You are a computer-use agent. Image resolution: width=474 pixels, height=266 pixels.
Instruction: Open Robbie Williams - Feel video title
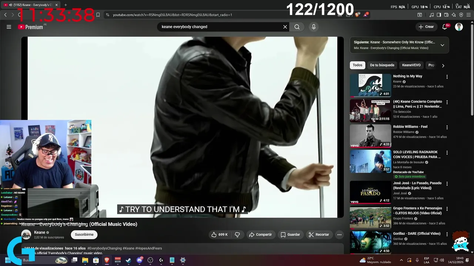click(x=410, y=127)
